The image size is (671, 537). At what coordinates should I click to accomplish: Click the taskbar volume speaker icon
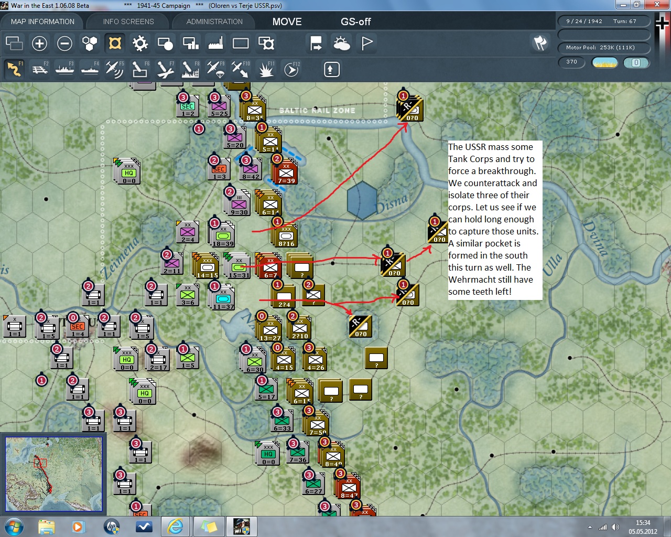pyautogui.click(x=615, y=527)
